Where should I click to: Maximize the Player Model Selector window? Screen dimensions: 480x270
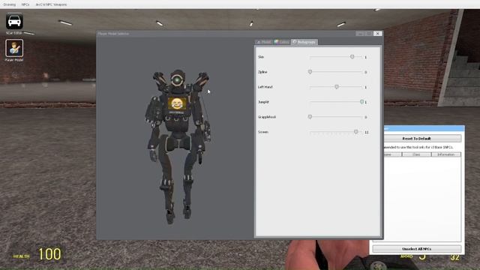tap(369, 34)
